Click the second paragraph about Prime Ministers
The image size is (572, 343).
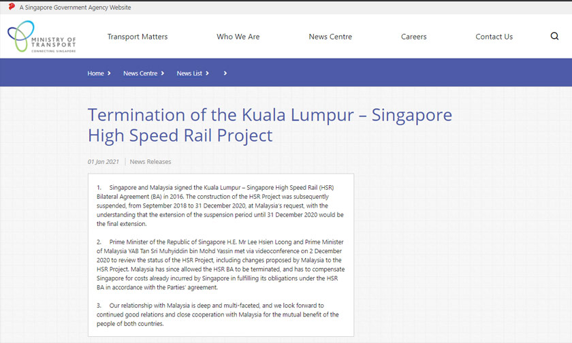(x=220, y=265)
